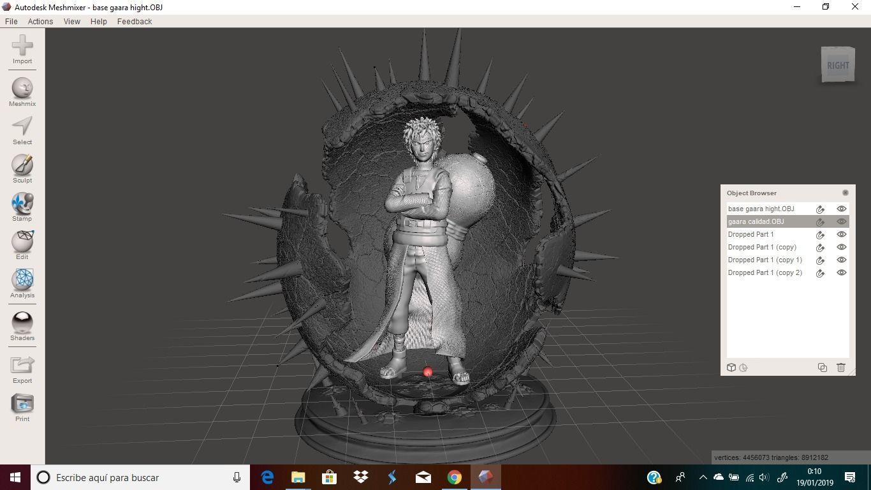Select Dropped Part 1 object
871x490 pixels.
(x=788, y=234)
